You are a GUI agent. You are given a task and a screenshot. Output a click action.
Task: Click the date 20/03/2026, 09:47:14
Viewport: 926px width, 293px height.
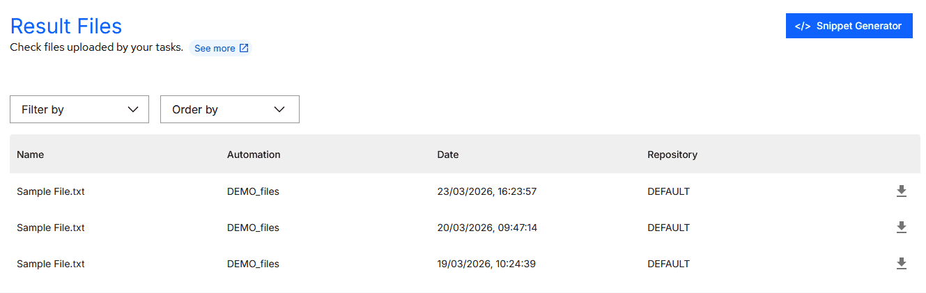point(487,228)
